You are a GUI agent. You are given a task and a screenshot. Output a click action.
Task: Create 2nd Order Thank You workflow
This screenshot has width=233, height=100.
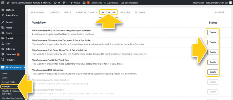[x=213, y=52]
